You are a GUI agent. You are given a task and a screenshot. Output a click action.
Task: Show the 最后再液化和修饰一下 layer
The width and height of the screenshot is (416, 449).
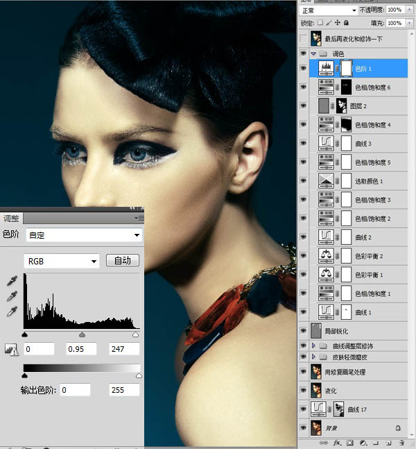[303, 39]
